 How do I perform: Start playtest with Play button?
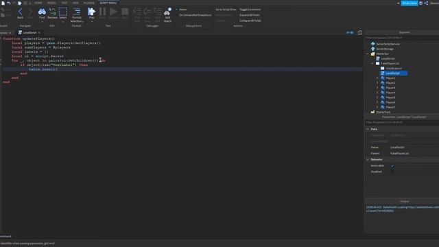91,12
